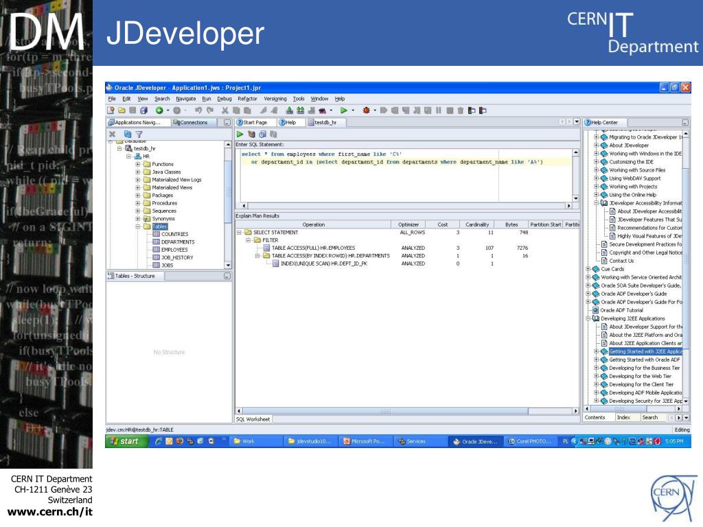Click the Undo toolbar icon
This screenshot has width=703, height=527.
[198, 110]
